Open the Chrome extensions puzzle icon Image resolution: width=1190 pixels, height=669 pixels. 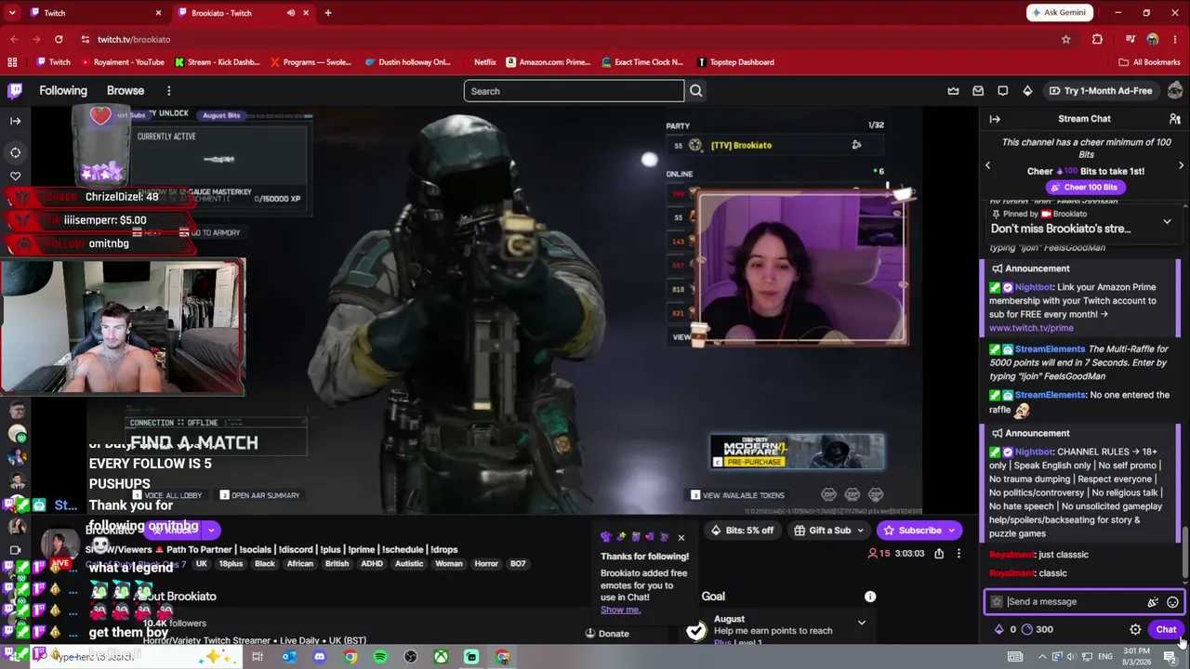[x=1097, y=39]
